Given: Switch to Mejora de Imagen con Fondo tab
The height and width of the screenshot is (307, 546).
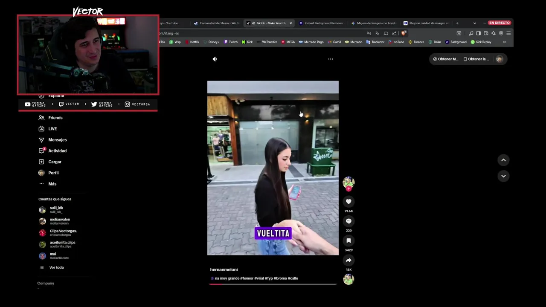Looking at the screenshot, I should [x=374, y=23].
